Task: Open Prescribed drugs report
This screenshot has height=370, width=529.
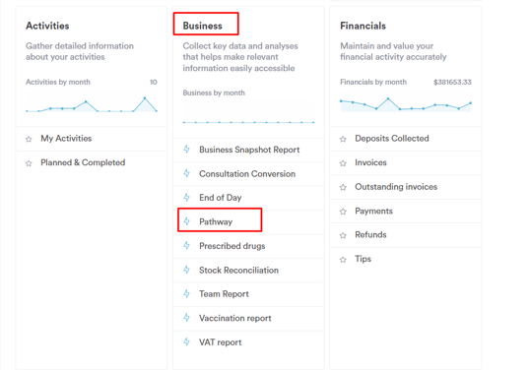Action: [231, 246]
